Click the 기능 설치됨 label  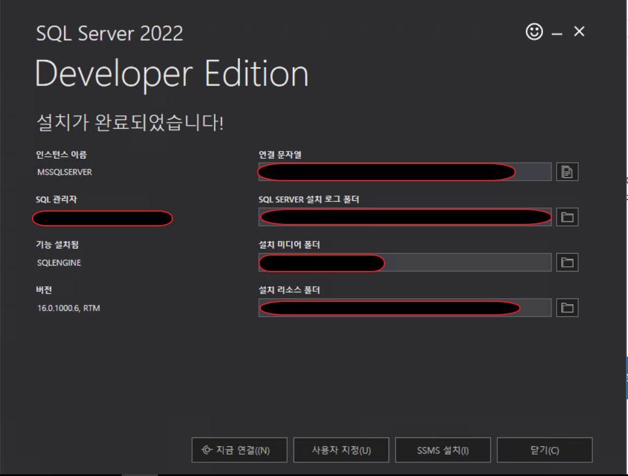[x=57, y=245]
